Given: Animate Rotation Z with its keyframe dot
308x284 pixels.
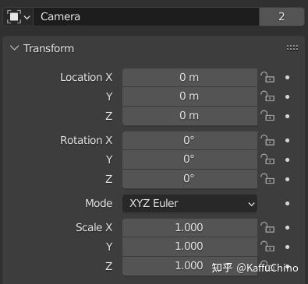Looking at the screenshot, I should (x=287, y=179).
